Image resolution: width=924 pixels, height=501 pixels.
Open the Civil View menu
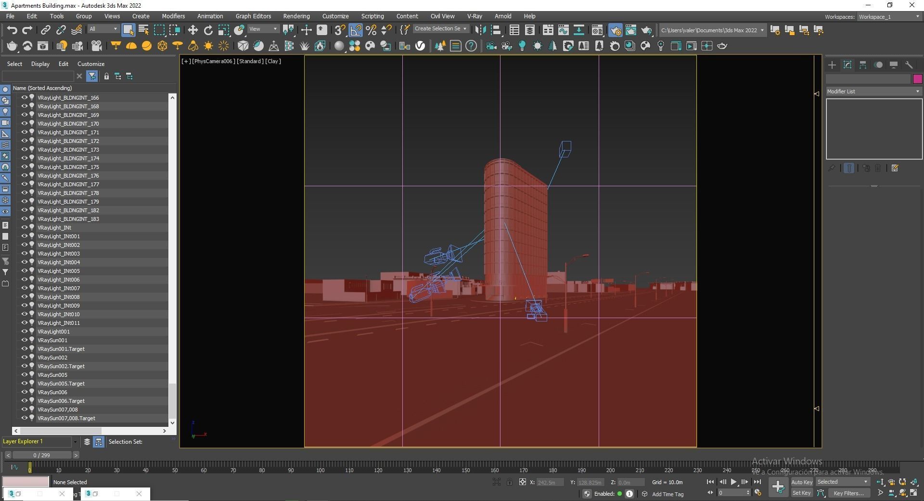[442, 16]
